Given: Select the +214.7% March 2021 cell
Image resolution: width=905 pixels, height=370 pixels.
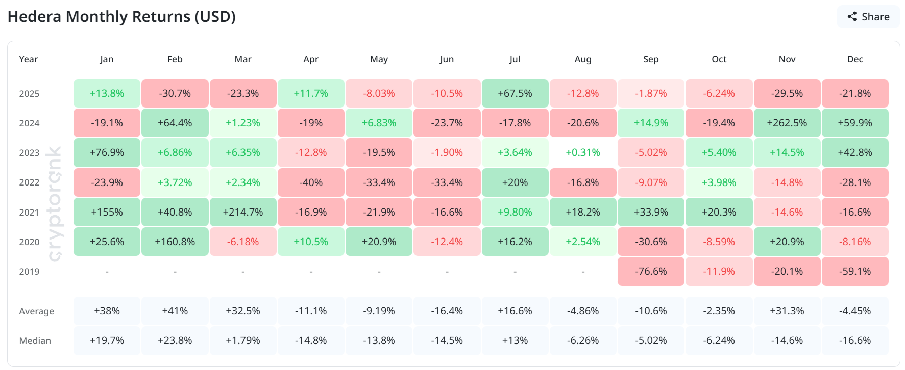Looking at the screenshot, I should (243, 212).
